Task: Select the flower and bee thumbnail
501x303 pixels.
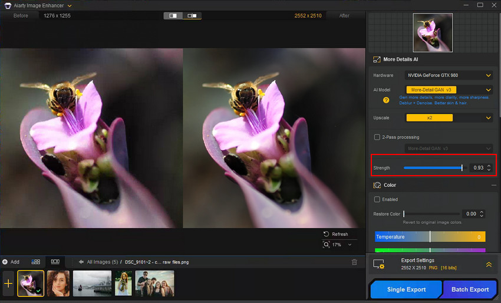Action: click(x=31, y=284)
